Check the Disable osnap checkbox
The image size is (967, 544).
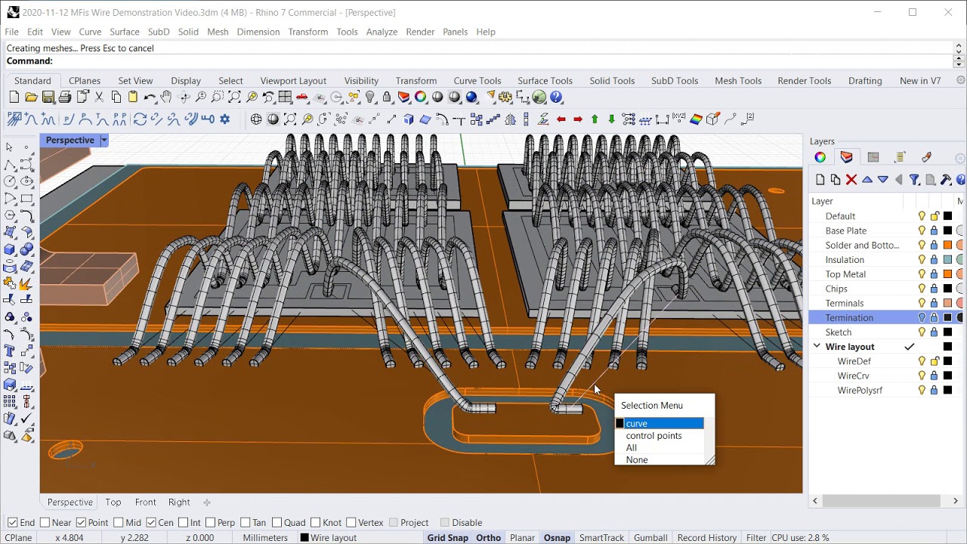[444, 522]
